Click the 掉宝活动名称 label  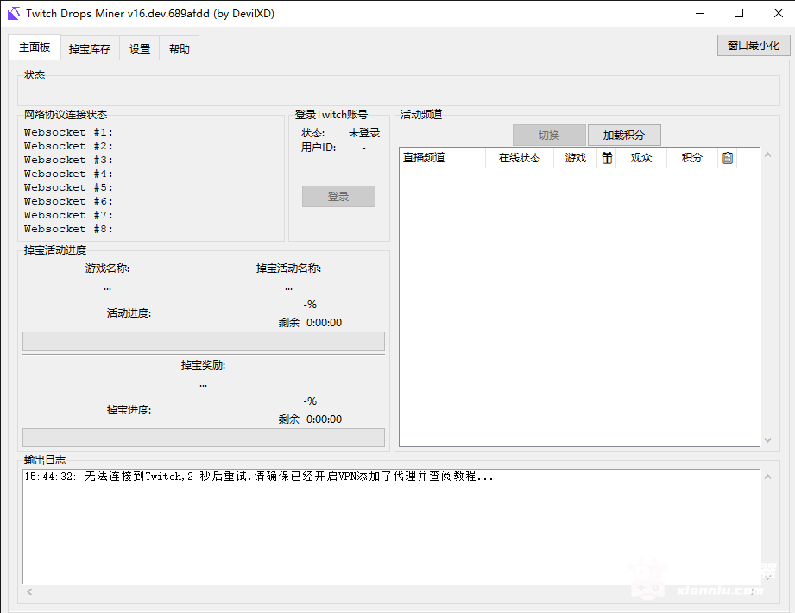click(288, 269)
